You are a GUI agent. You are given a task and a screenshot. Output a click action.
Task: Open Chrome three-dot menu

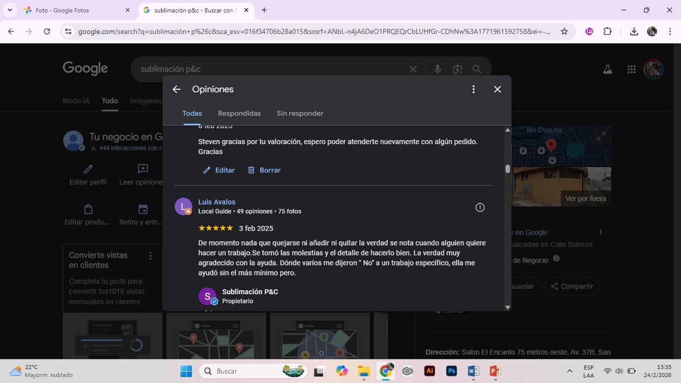pyautogui.click(x=670, y=31)
